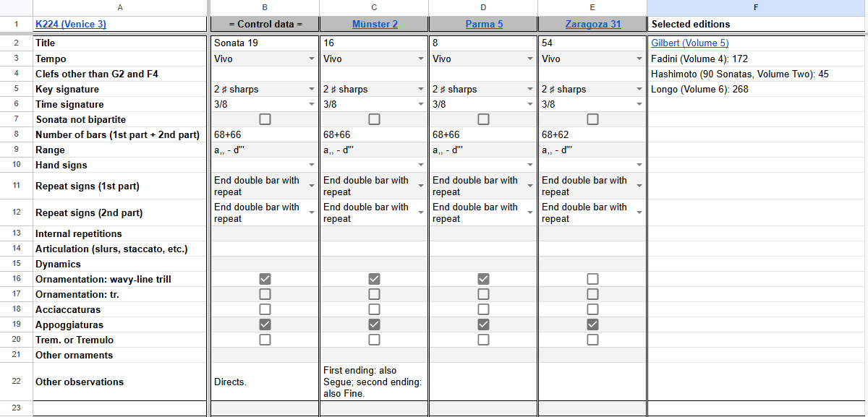Viewport: 868px width, 417px height.
Task: Click Münster 2 Other observations cell
Action: [x=373, y=382]
